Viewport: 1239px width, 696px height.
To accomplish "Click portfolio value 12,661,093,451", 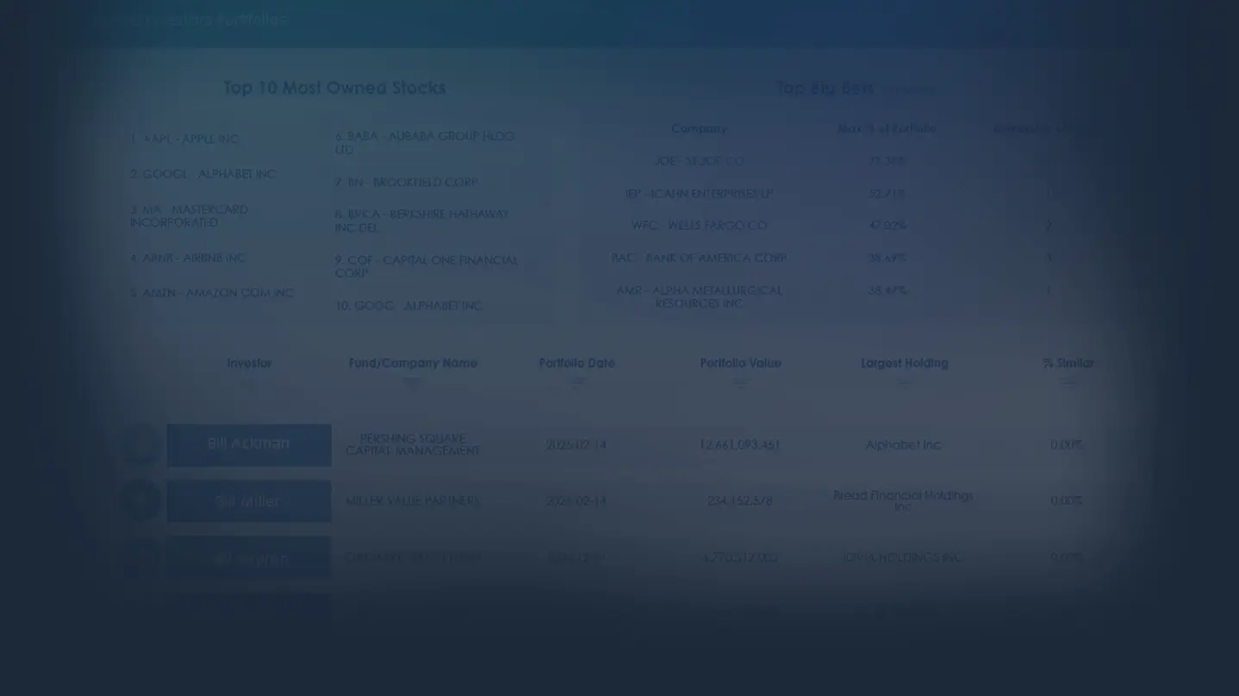I will [739, 445].
